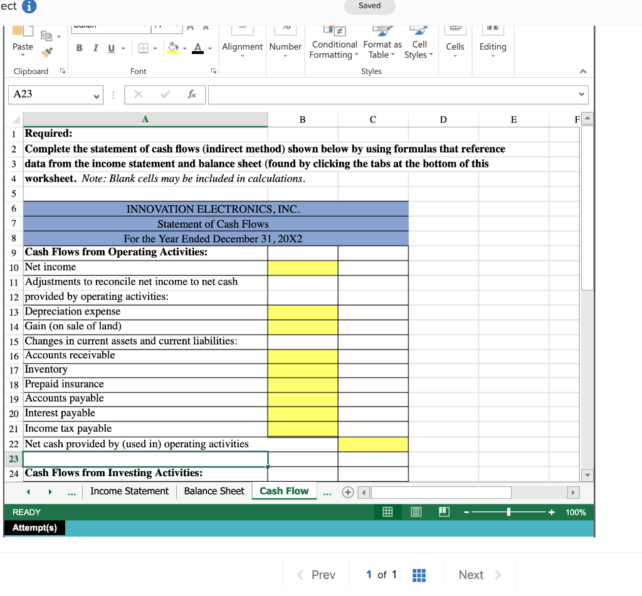Select the Accounts receivable yellow cell
Image resolution: width=642 pixels, height=596 pixels.
click(x=303, y=356)
